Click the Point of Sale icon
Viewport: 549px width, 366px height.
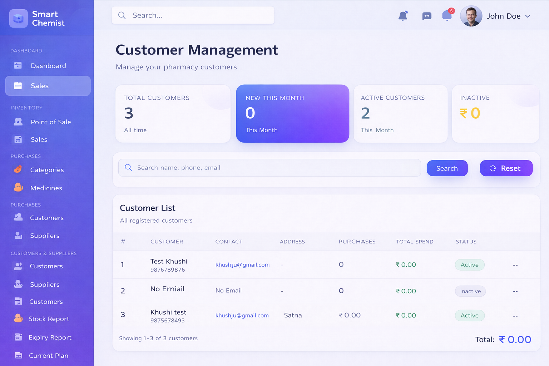click(x=18, y=122)
